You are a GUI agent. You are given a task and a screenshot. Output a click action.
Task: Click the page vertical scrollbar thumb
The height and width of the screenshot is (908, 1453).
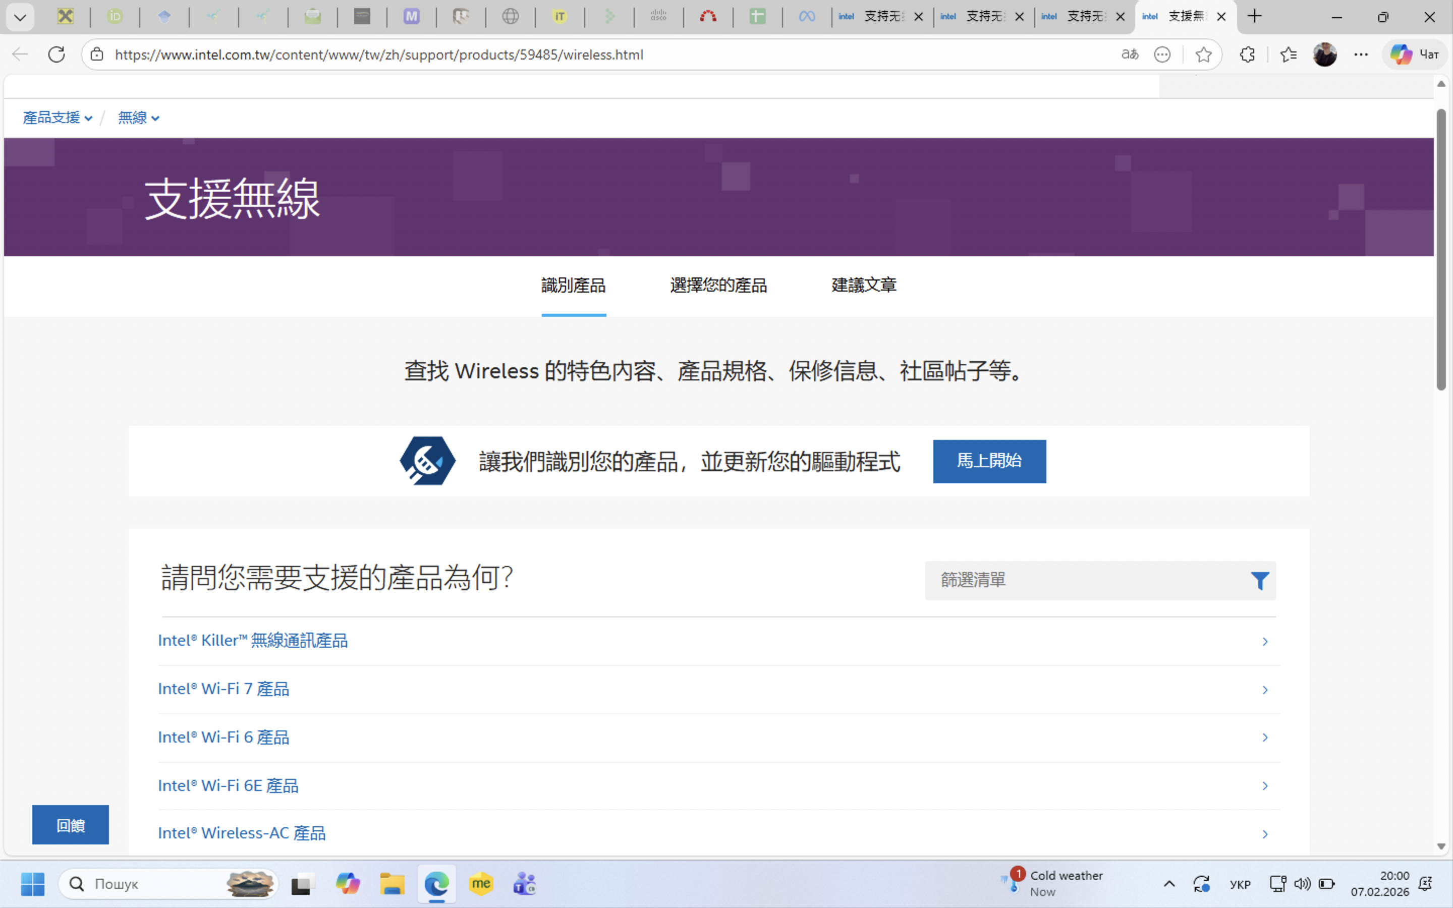1440,249
